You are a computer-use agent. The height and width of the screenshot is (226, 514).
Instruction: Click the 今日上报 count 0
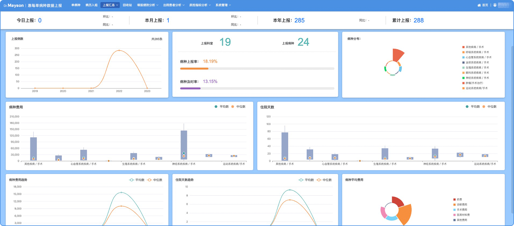[40, 20]
